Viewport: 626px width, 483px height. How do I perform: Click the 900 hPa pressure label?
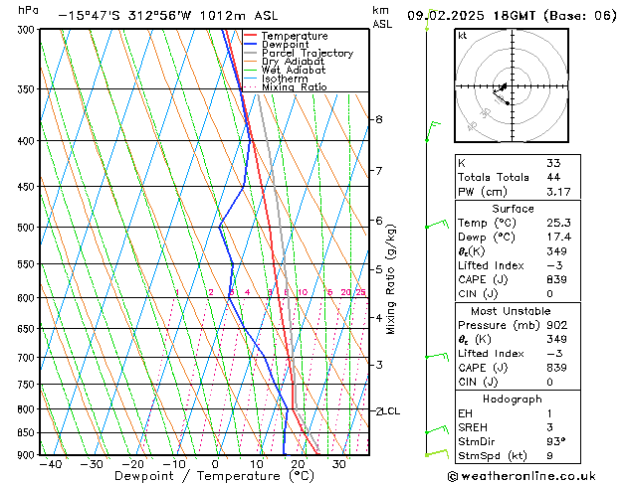[28, 455]
